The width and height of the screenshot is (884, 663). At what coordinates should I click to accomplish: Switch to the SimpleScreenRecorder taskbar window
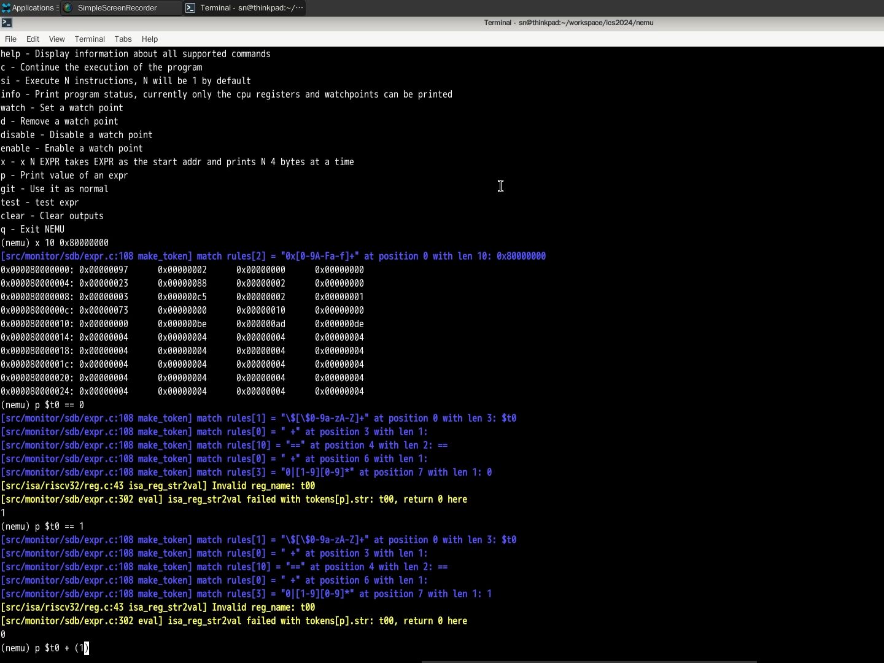[x=122, y=8]
